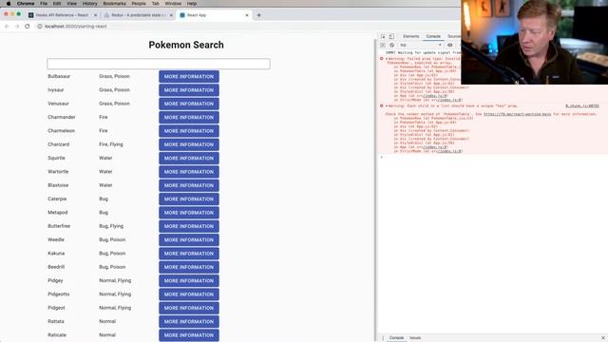The height and width of the screenshot is (342, 608).
Task: Open the chunk.js source link
Action: point(582,105)
